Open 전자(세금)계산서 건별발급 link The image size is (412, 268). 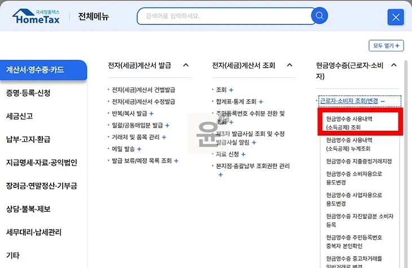point(143,90)
